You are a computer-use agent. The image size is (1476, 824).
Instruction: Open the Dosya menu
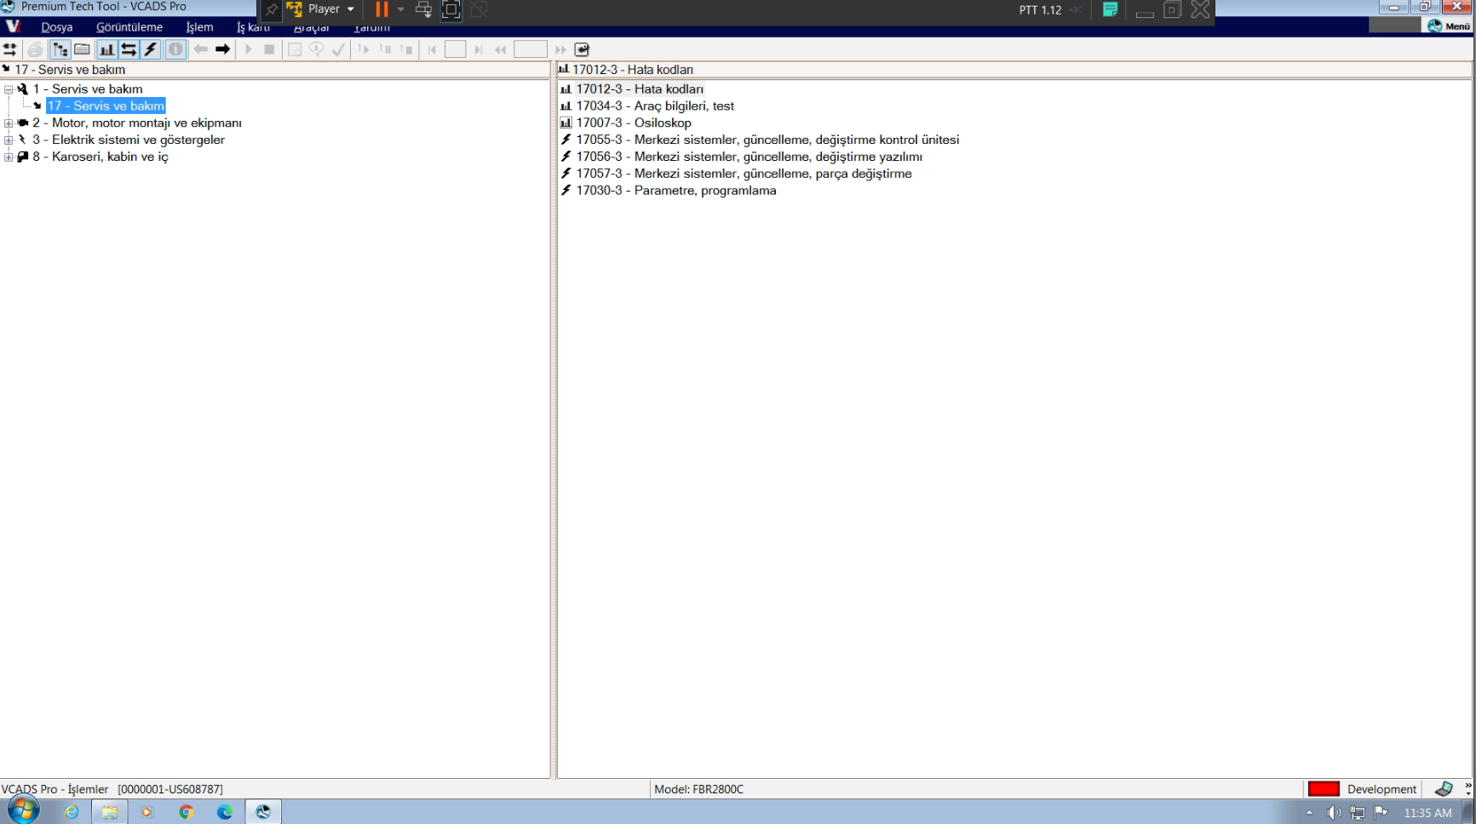[56, 27]
